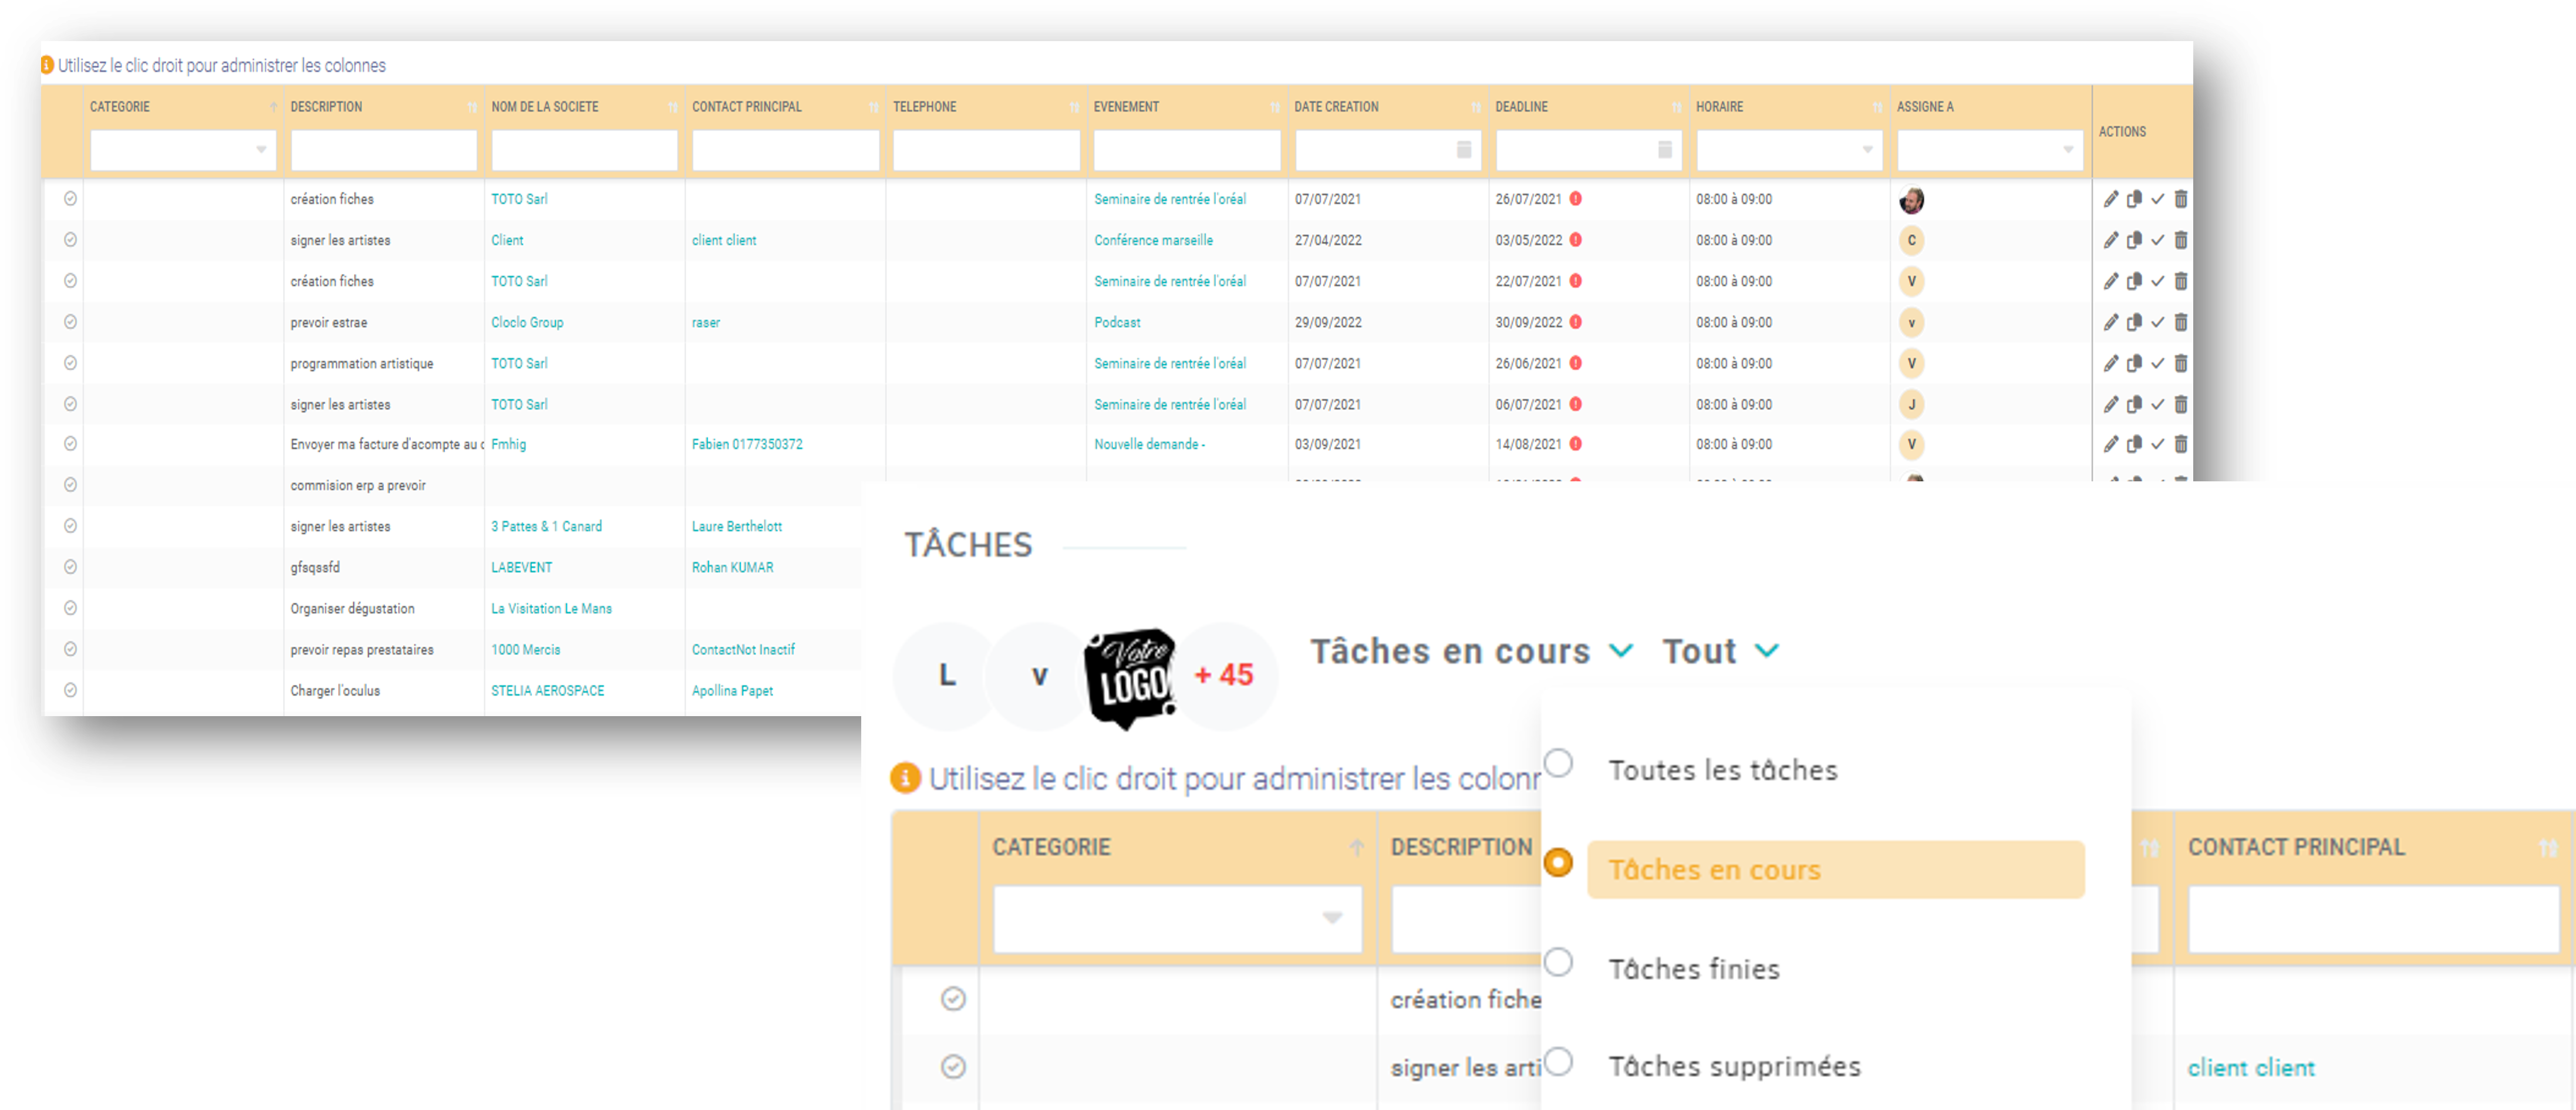Sort top table by Nom de la Societe
This screenshot has height=1110, width=2576.
tap(673, 107)
